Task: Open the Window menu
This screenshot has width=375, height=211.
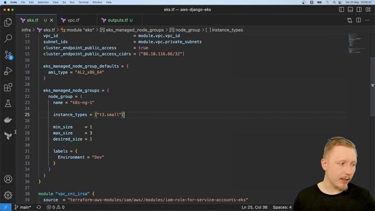Action: click(x=97, y=2)
